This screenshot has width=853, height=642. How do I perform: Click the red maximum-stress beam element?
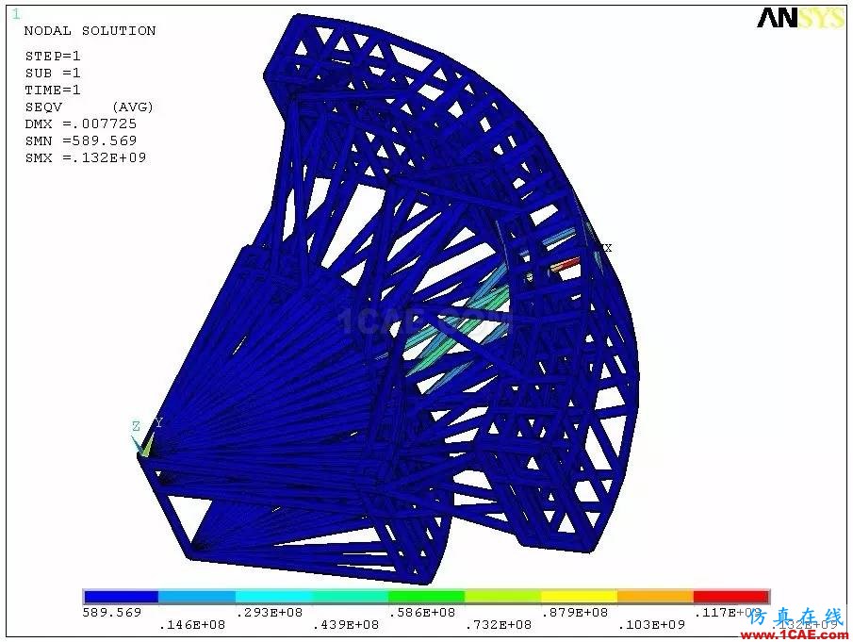[565, 265]
